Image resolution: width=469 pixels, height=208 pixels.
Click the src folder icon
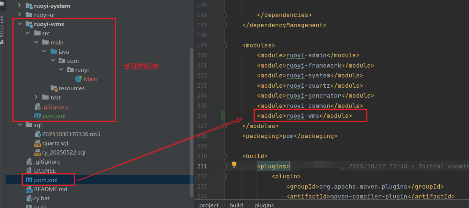click(37, 33)
